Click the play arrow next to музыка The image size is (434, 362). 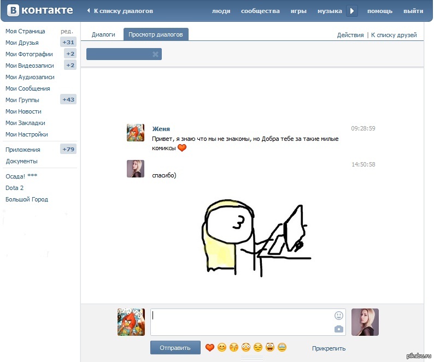coord(353,11)
